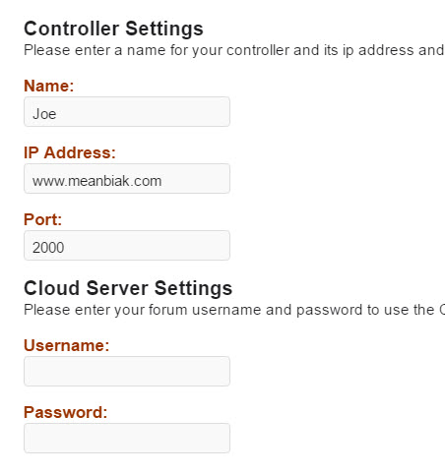Click the IP Address: label
This screenshot has height=475, width=445.
[x=70, y=152]
